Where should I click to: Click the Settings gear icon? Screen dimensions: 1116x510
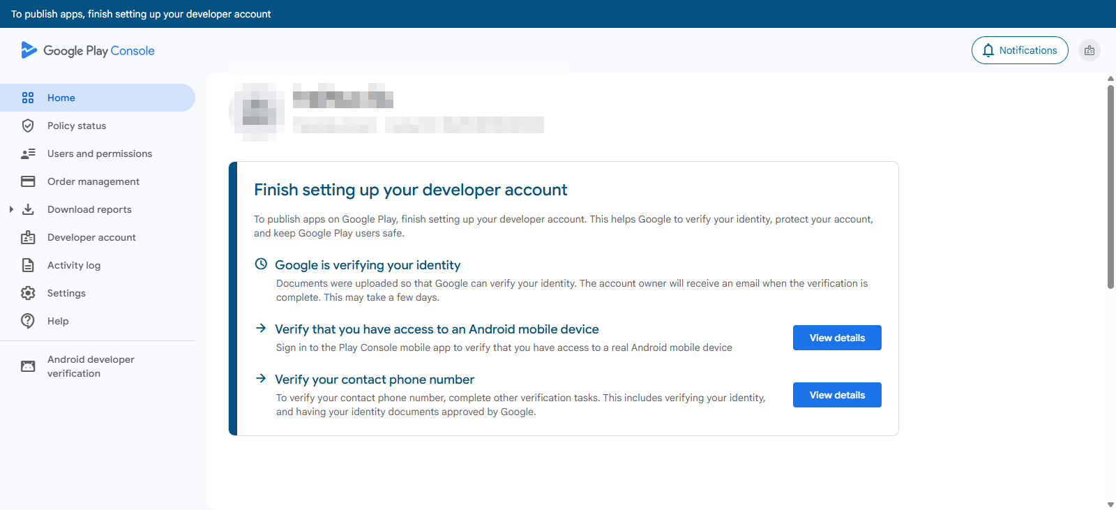coord(28,293)
